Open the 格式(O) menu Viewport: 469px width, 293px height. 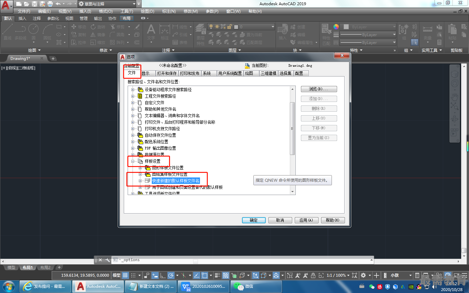coord(106,11)
